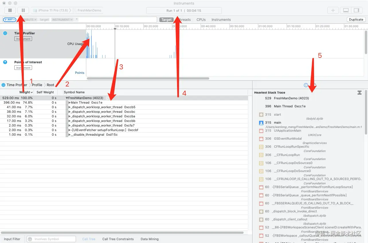
Task: Expand the UIEventFetcher setupForRunLoop row
Action: pos(70,130)
